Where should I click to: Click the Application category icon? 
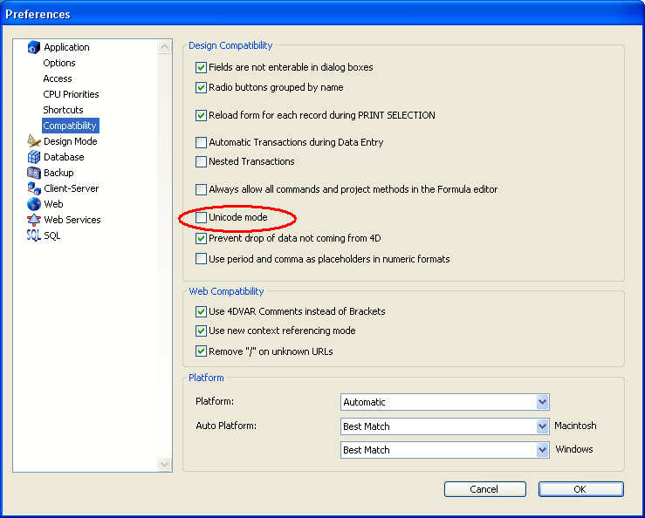(34, 47)
